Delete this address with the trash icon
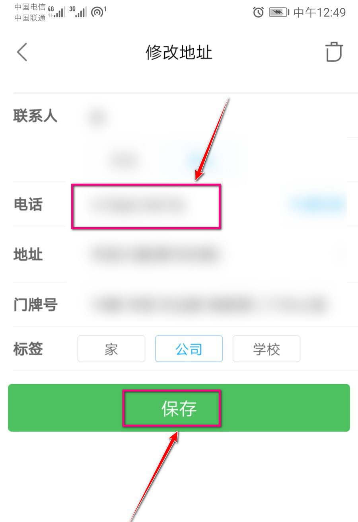358x522 pixels. (x=334, y=52)
